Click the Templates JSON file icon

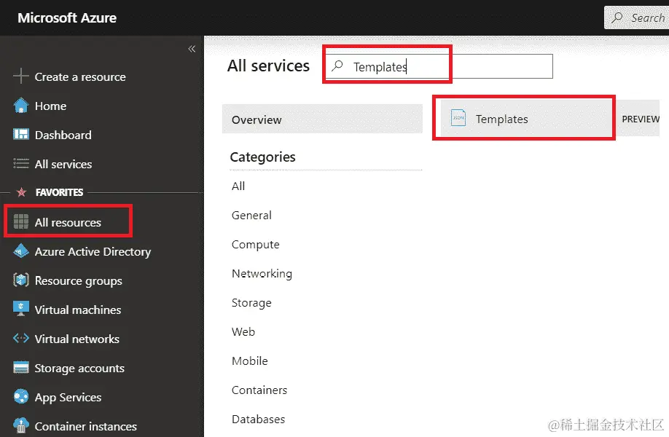pyautogui.click(x=458, y=119)
